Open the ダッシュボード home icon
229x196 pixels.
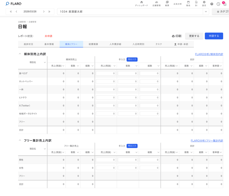point(142,3)
